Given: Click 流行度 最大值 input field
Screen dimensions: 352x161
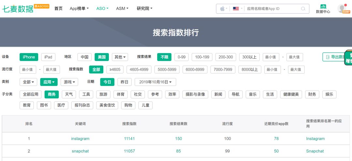Looking at the screenshot, I should tap(51, 70).
